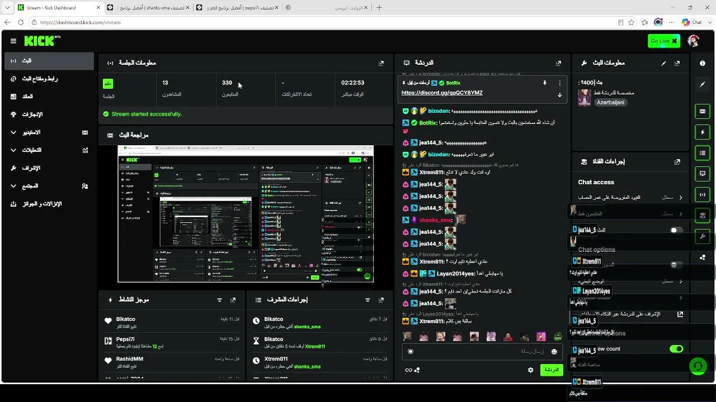Reload the page in the browser
This screenshot has width=716, height=402.
21,22
